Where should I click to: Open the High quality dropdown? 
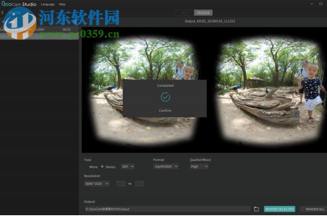pyautogui.click(x=199, y=166)
